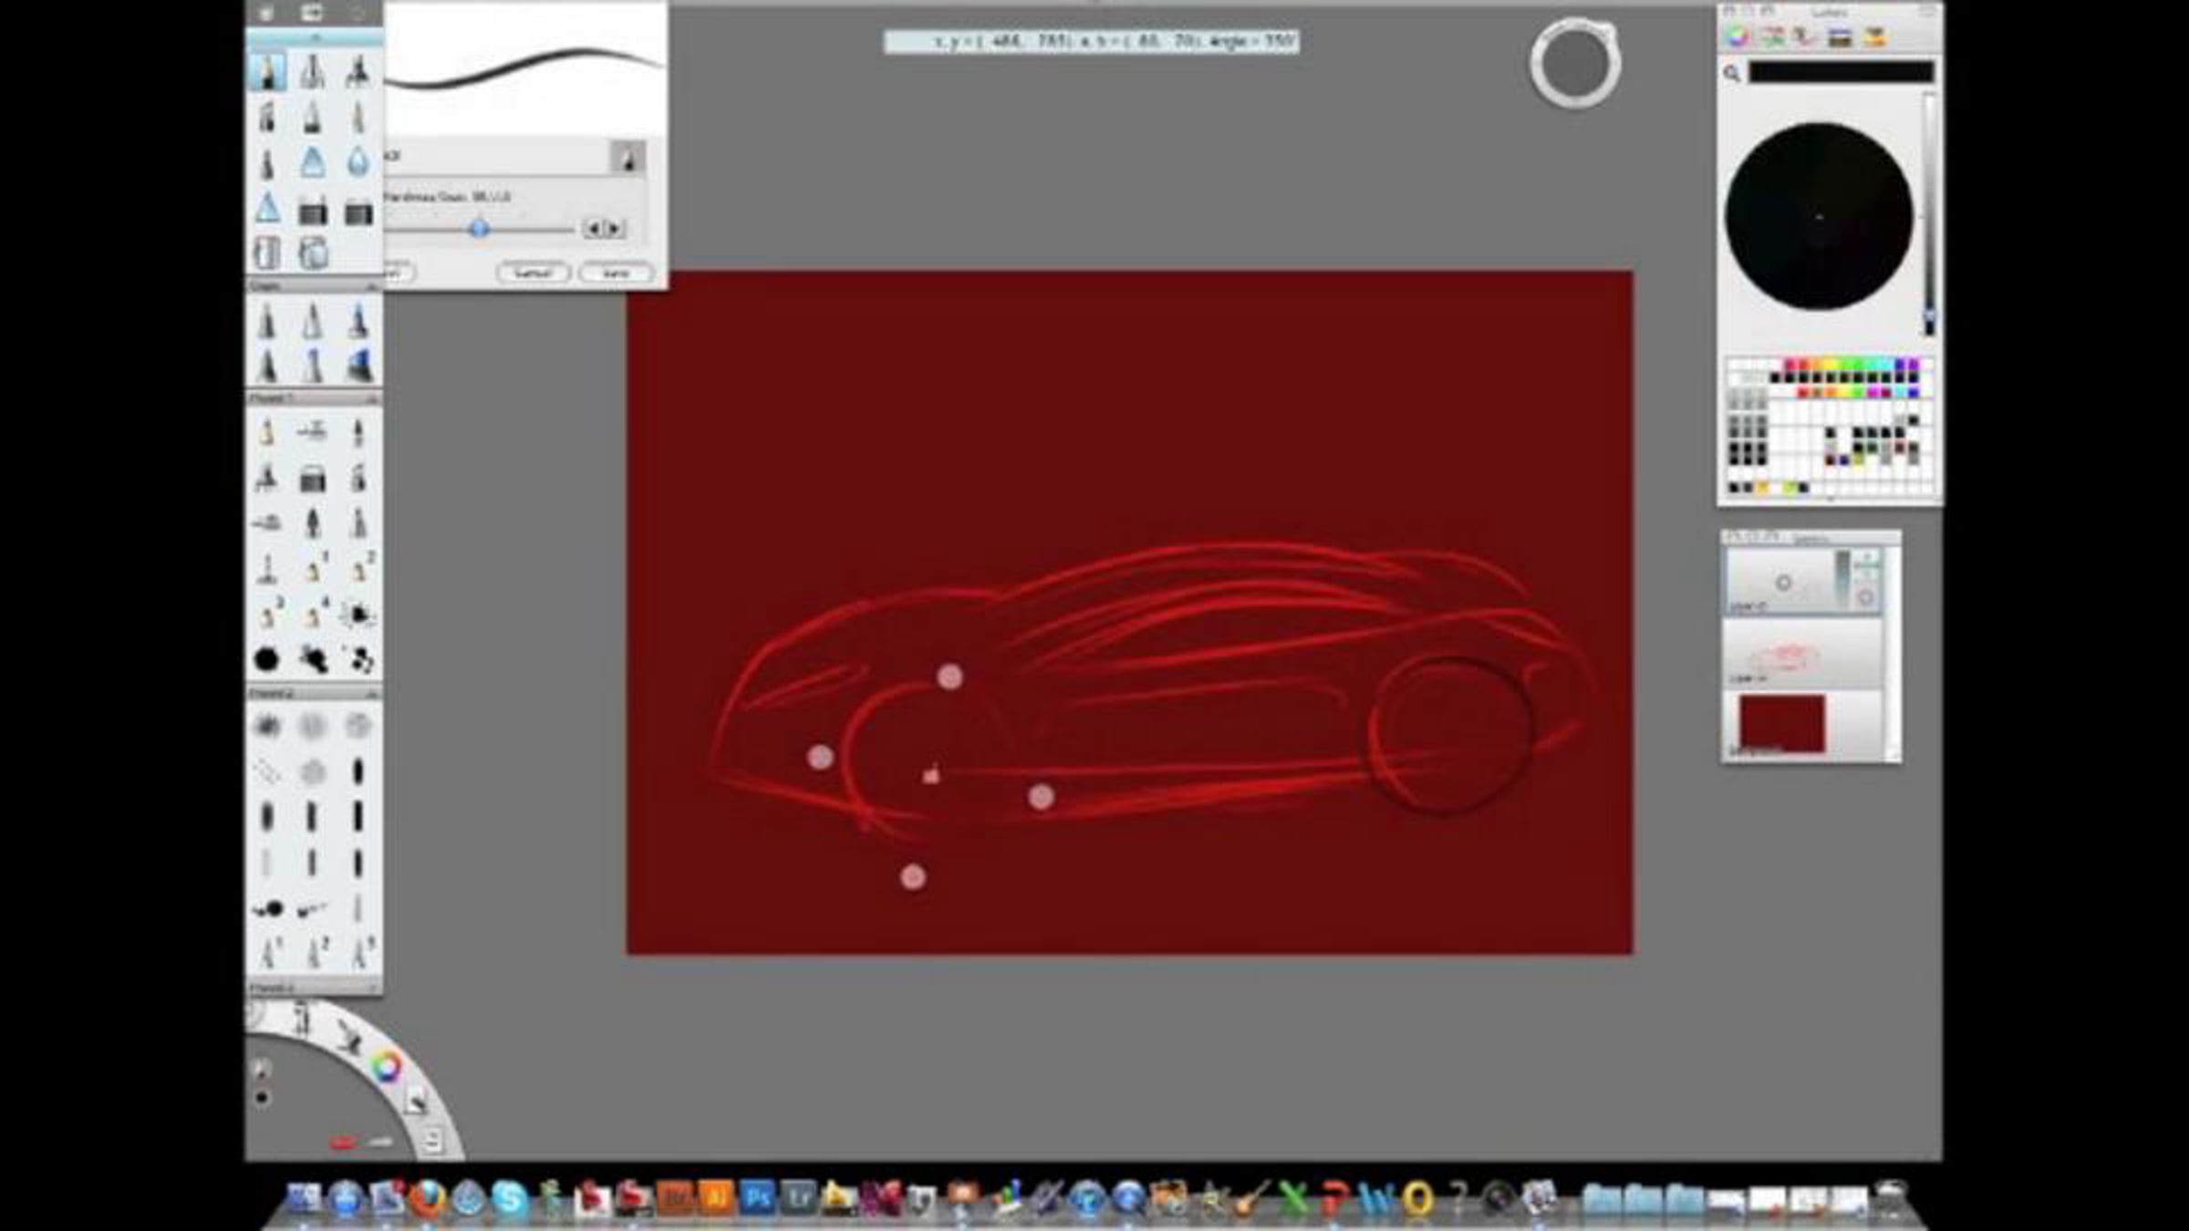Viewport: 2189px width, 1231px height.
Task: Click the color wheel tab in color editor
Action: (x=1737, y=36)
